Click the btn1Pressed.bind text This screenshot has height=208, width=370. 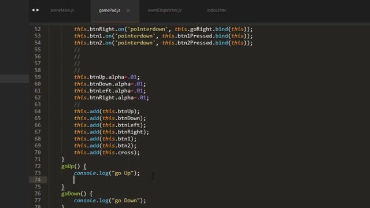tap(203, 36)
